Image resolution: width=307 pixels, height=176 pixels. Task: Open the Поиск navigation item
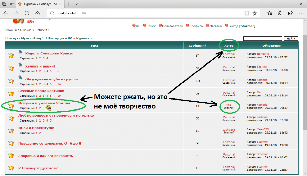click(151, 26)
